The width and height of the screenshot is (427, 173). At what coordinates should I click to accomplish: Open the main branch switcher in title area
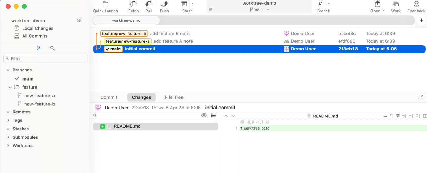tap(260, 9)
